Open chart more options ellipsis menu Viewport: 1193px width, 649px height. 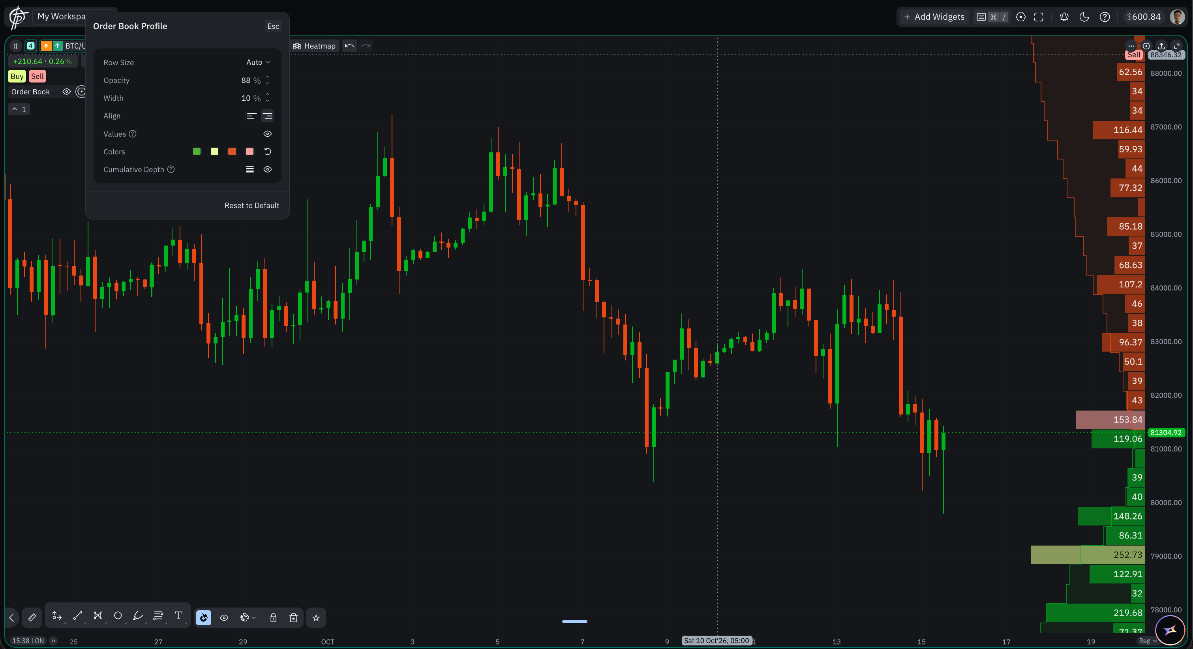click(x=1131, y=46)
